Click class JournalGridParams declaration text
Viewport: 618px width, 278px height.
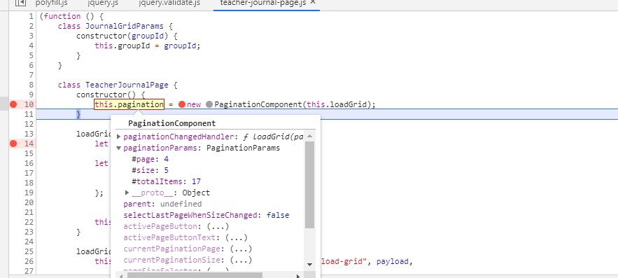(115, 26)
